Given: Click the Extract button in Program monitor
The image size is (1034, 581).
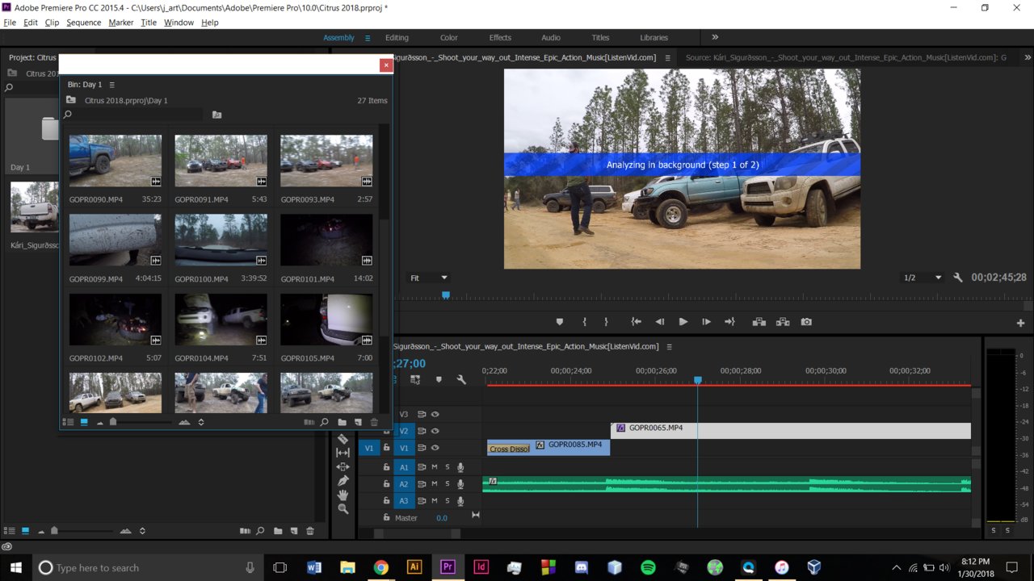Looking at the screenshot, I should 783,322.
